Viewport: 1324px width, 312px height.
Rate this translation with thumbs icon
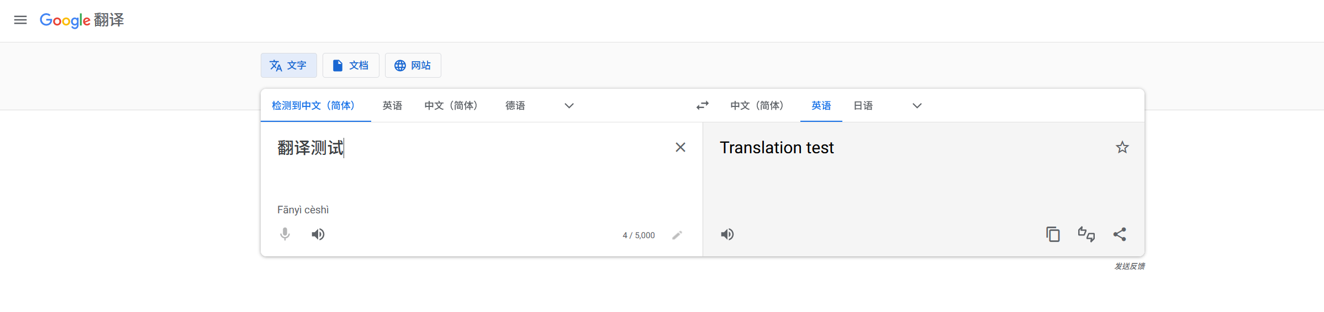1086,234
